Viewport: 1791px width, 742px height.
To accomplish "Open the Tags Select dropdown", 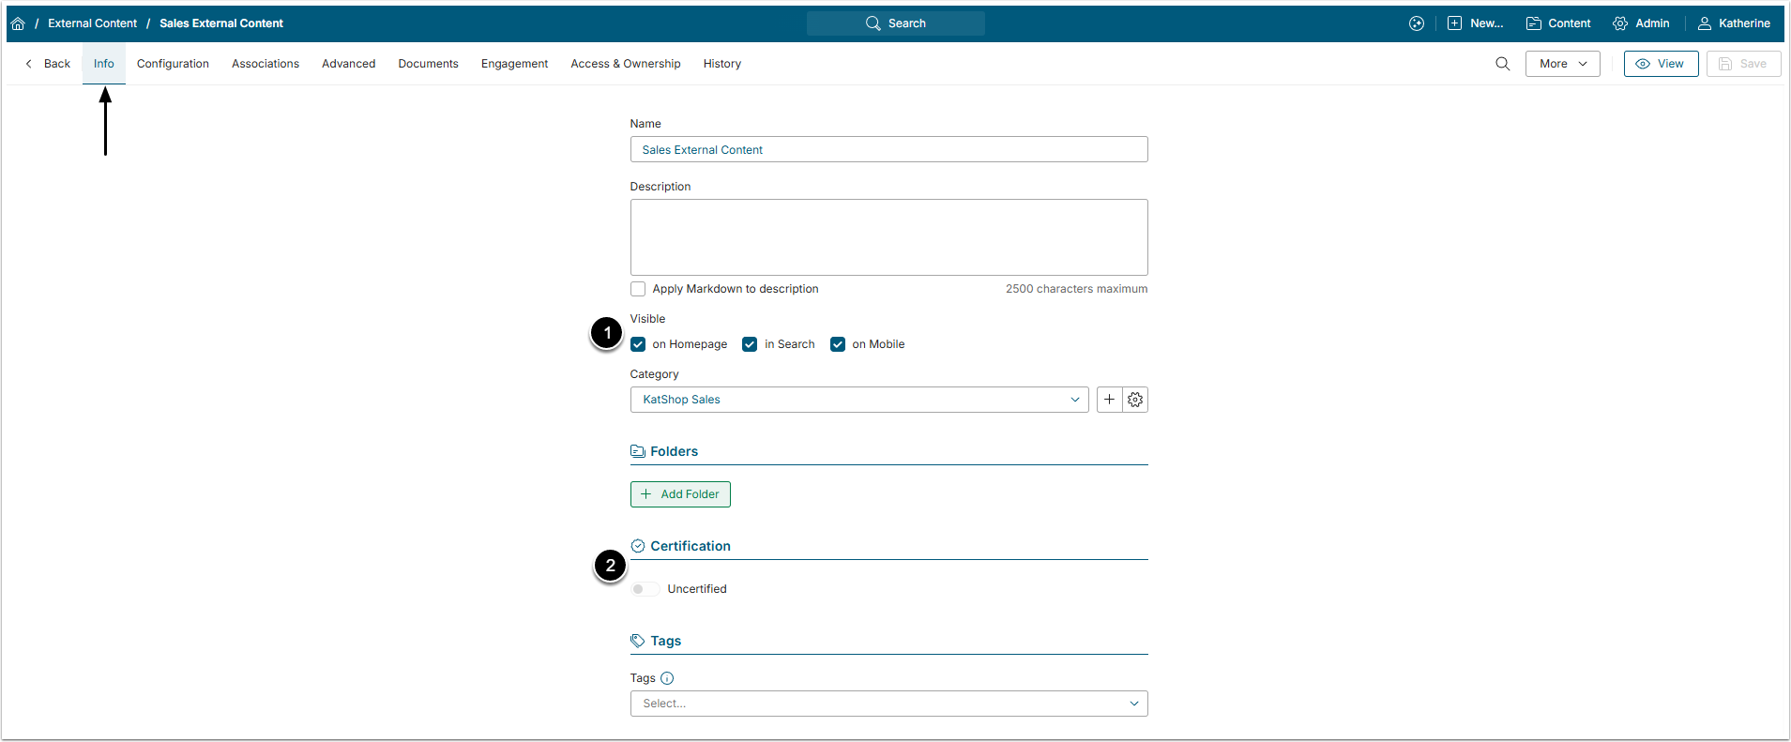I will point(888,704).
